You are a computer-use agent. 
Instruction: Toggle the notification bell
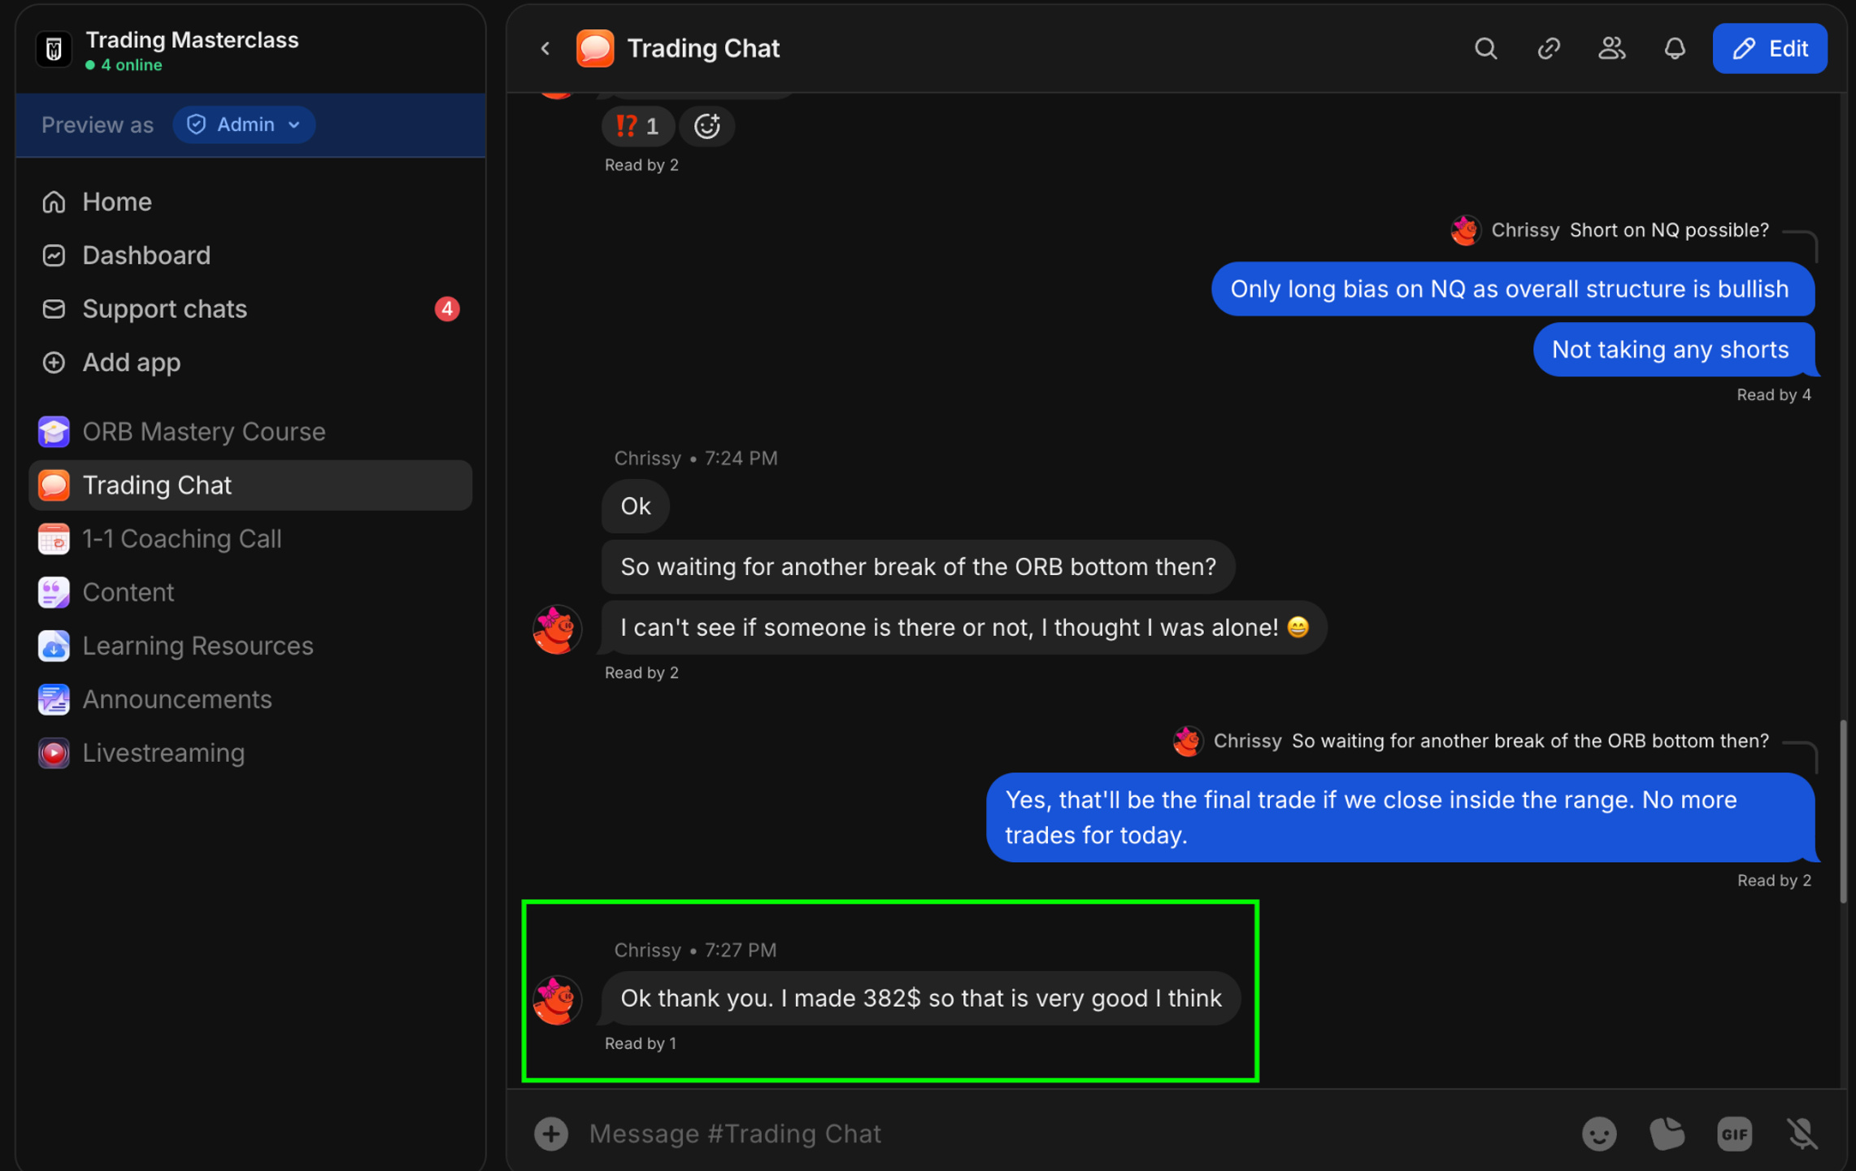(x=1674, y=49)
